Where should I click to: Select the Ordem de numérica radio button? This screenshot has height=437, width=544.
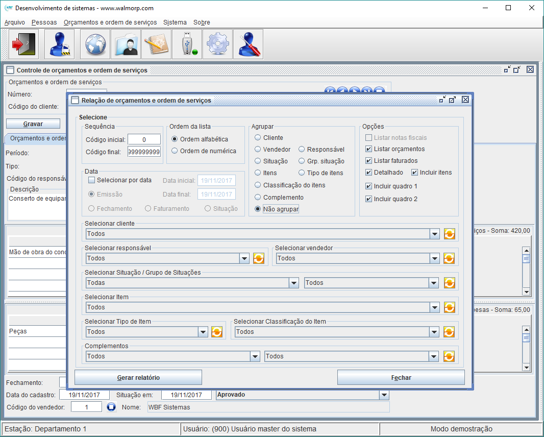[x=175, y=151]
